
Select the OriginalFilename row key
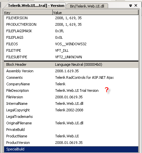pos(19,123)
